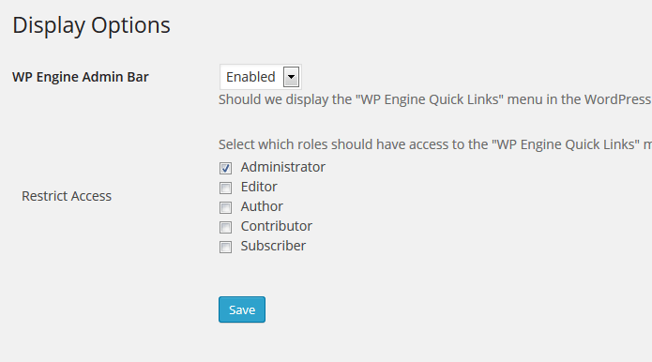Click the description starting with Should we display
The height and width of the screenshot is (362, 652).
tap(435, 99)
